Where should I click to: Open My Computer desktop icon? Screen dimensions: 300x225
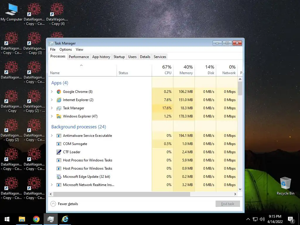coord(11,12)
